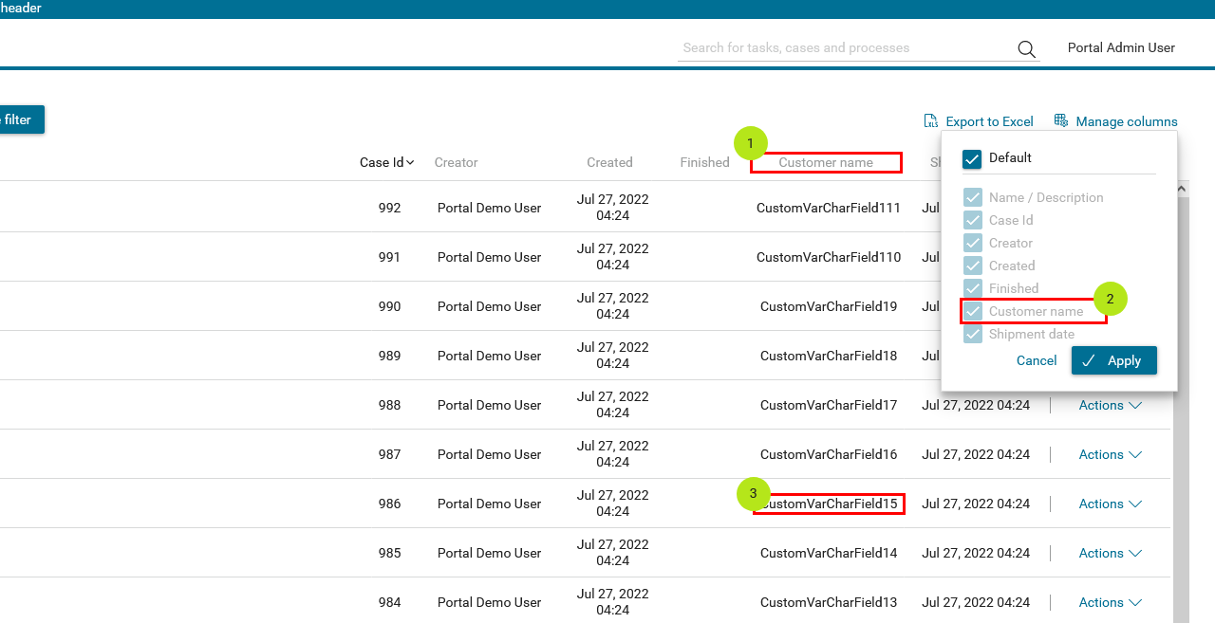Click created date cell of case 985

point(612,553)
